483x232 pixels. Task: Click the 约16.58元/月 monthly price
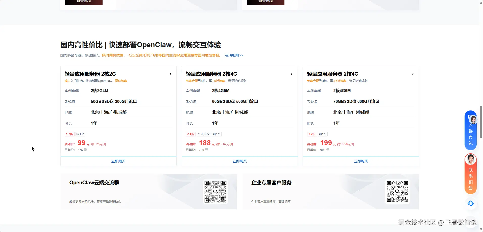tap(346, 144)
